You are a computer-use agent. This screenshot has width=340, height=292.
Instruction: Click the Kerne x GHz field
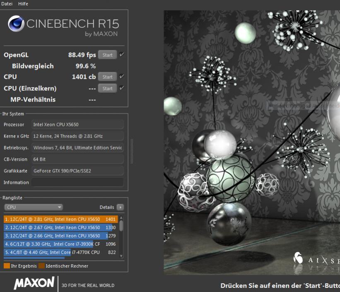click(77, 136)
